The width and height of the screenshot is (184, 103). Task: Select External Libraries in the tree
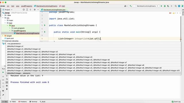(x=11, y=41)
